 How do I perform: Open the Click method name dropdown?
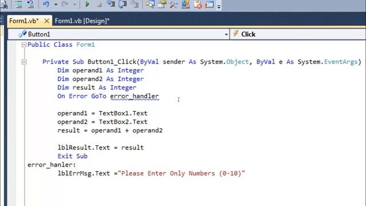click(x=298, y=34)
